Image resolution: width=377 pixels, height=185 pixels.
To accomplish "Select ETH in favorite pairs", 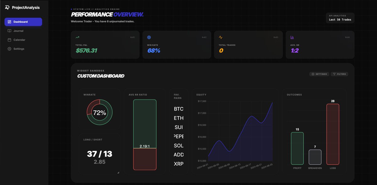I will coord(178,118).
